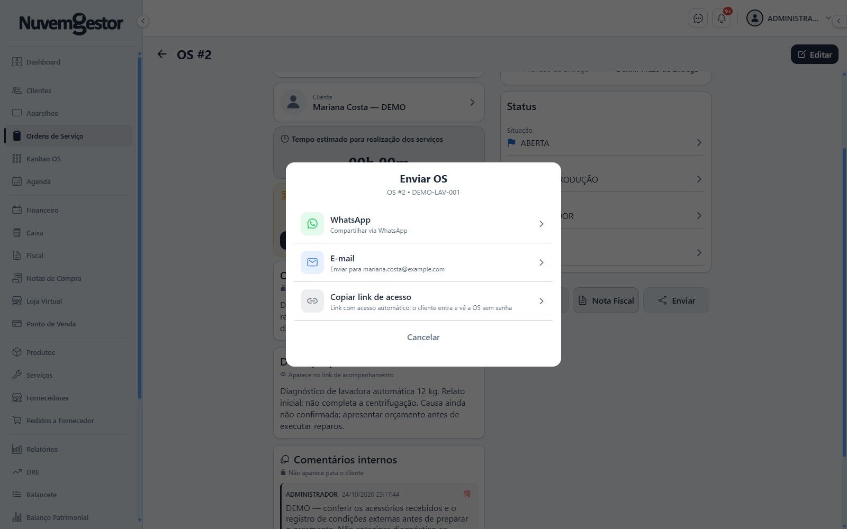This screenshot has width=847, height=529.
Task: Click the Serviços wrench icon
Action: tap(17, 375)
